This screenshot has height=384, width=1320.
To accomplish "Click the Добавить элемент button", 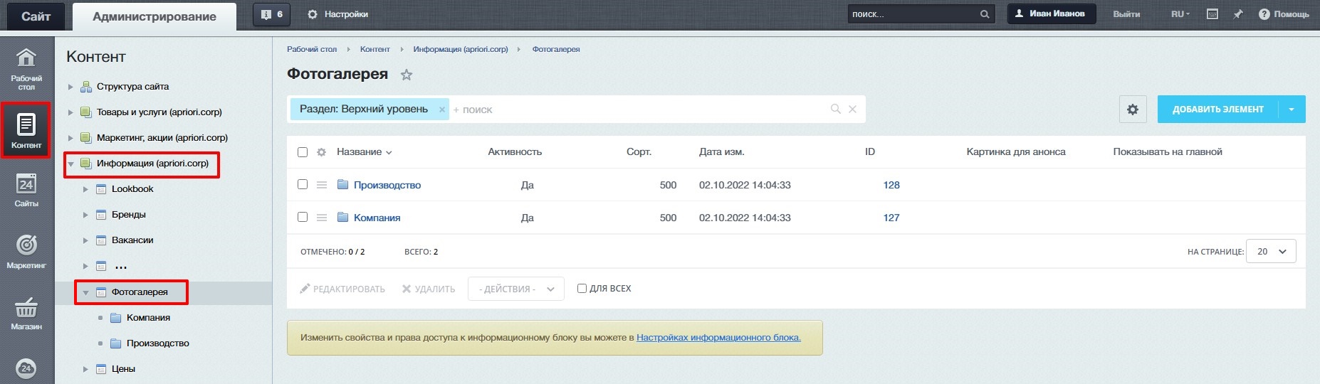I will (x=1218, y=110).
